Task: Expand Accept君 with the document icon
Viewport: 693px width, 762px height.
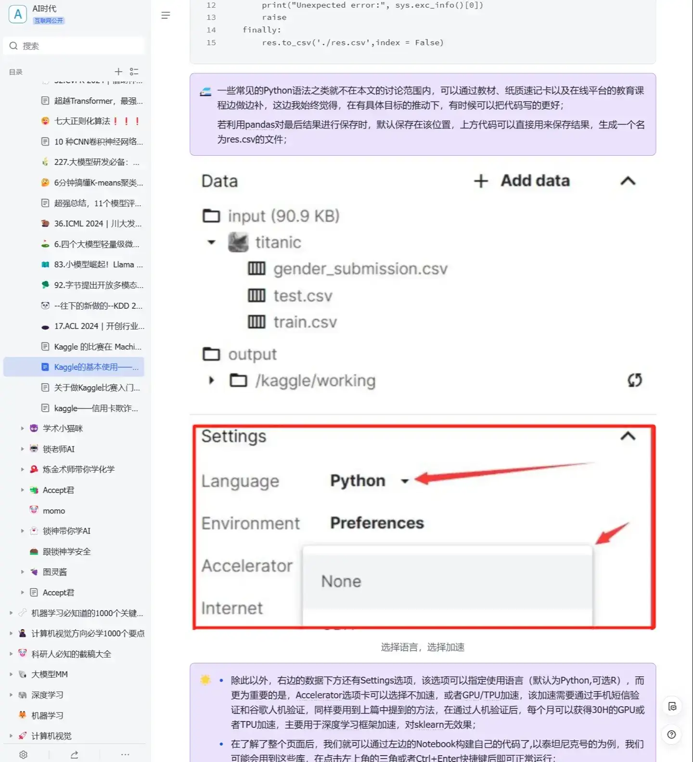Action: coord(22,592)
